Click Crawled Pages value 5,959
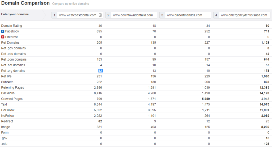This screenshot has height=148, width=272. click(206, 99)
